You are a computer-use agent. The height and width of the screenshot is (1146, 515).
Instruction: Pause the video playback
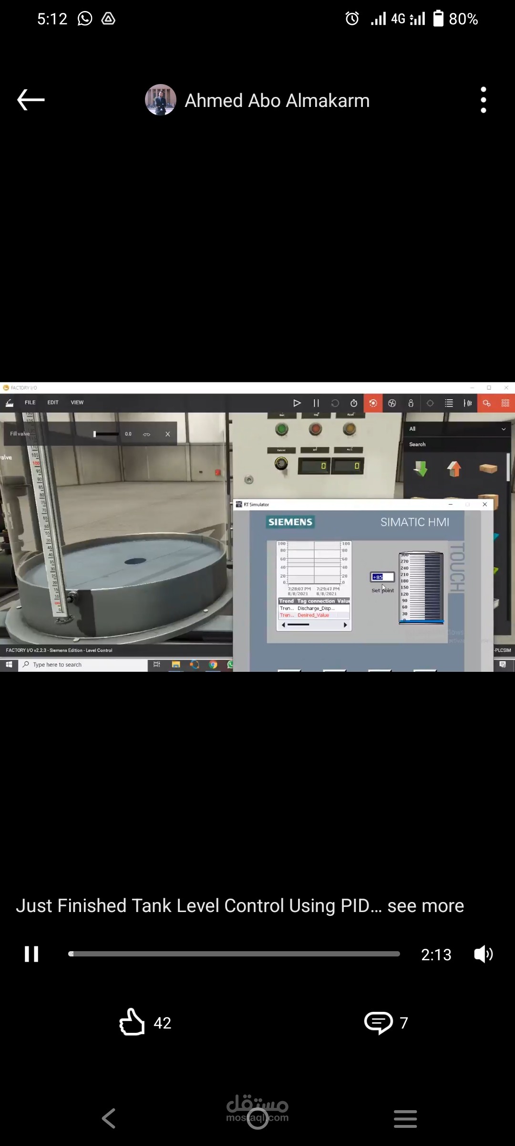click(x=31, y=954)
